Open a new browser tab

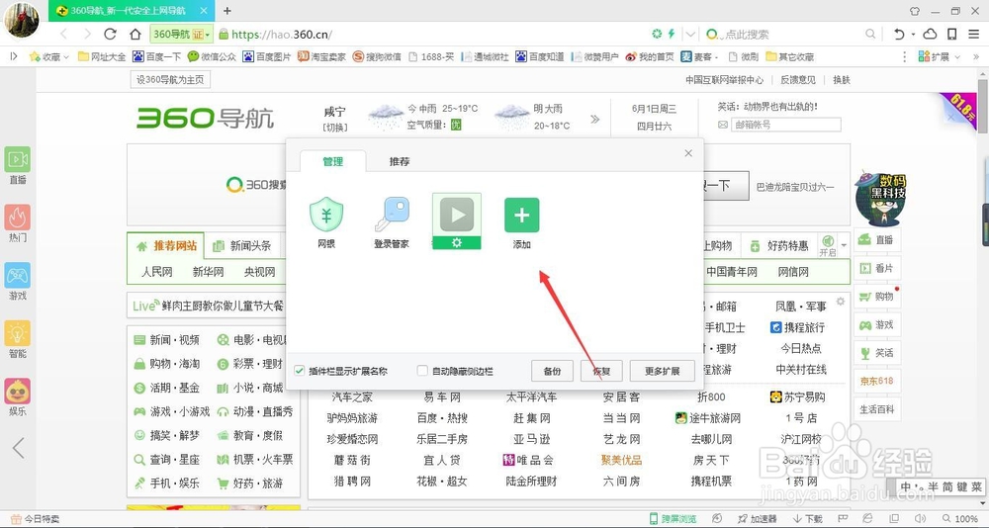(x=227, y=10)
